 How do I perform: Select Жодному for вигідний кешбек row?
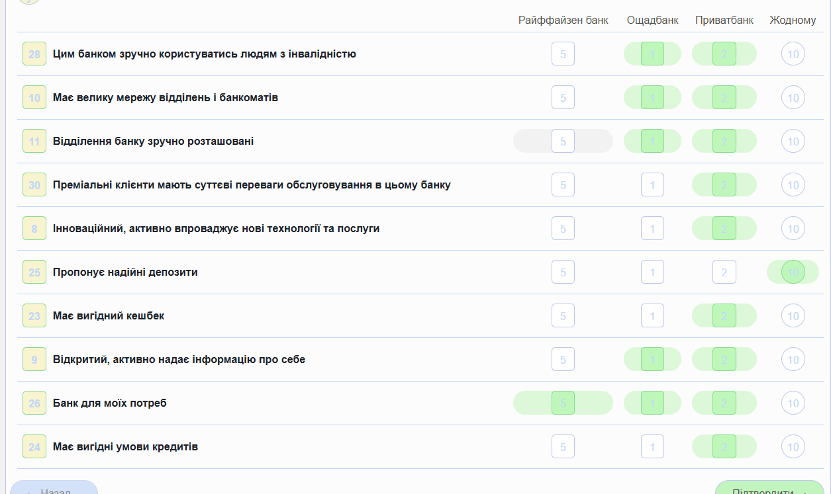(793, 315)
